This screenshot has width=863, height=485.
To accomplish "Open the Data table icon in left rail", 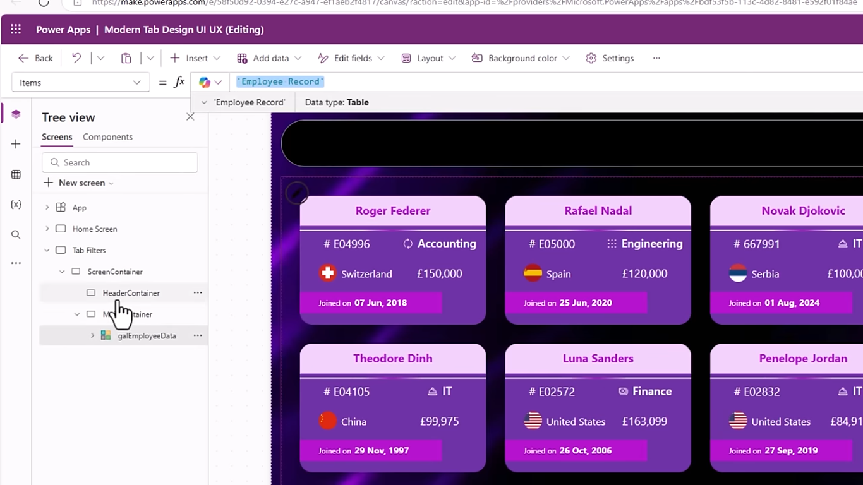I will (x=16, y=174).
